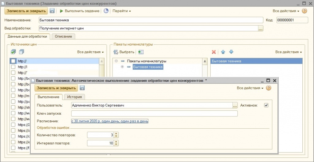
Task: Open Пользователь selection ellipsis button
Action: [x=235, y=105]
